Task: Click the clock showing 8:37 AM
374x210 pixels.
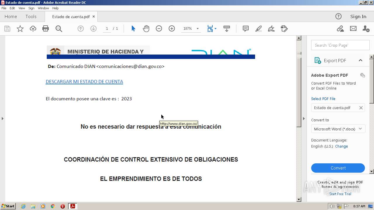Action: tap(359, 206)
